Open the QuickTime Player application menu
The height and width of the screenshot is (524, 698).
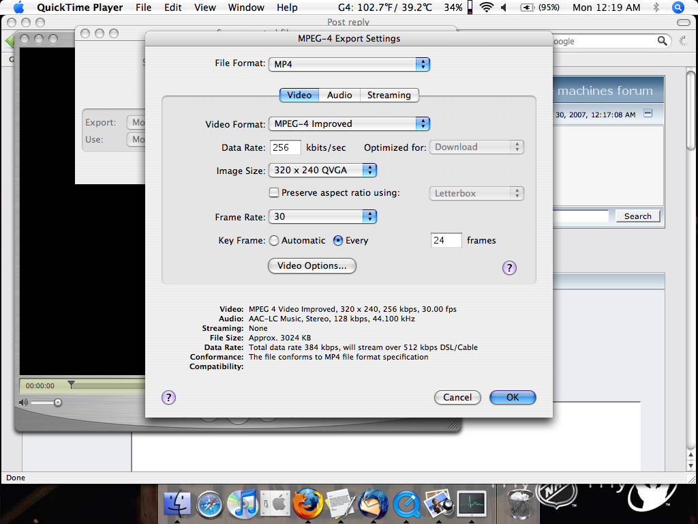(80, 7)
